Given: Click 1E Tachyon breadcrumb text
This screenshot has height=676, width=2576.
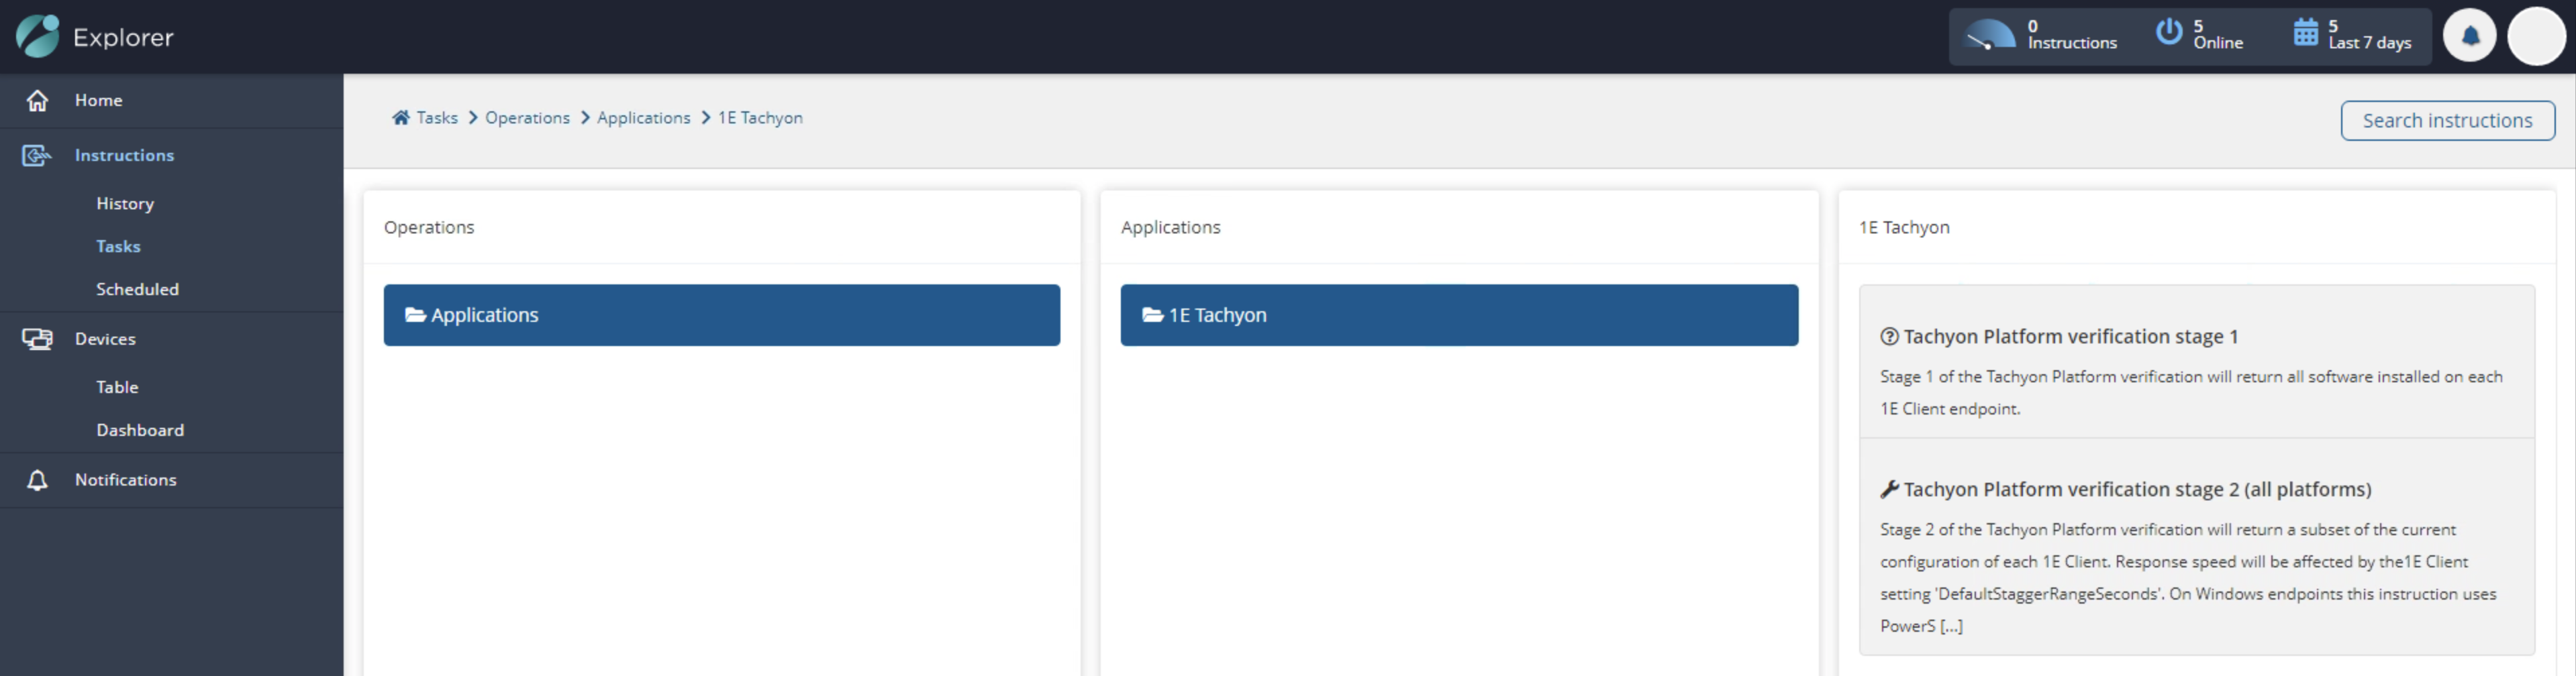Looking at the screenshot, I should point(760,118).
